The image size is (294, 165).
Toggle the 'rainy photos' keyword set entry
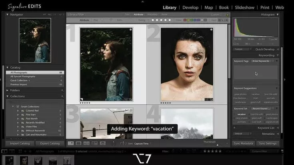pyautogui.click(x=242, y=118)
